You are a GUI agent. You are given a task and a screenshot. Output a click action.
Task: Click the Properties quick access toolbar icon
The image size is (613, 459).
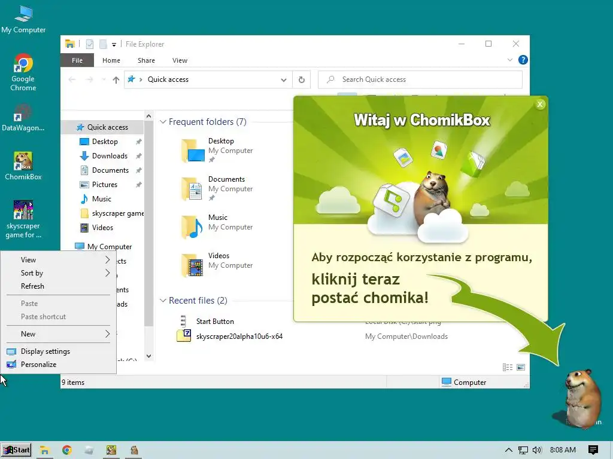pyautogui.click(x=90, y=44)
